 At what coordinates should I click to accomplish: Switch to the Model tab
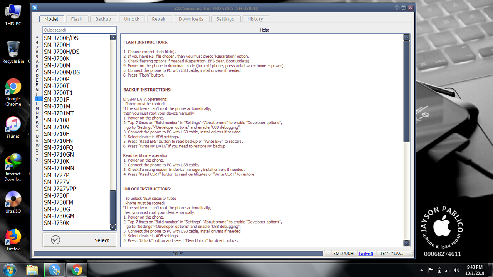coord(51,19)
